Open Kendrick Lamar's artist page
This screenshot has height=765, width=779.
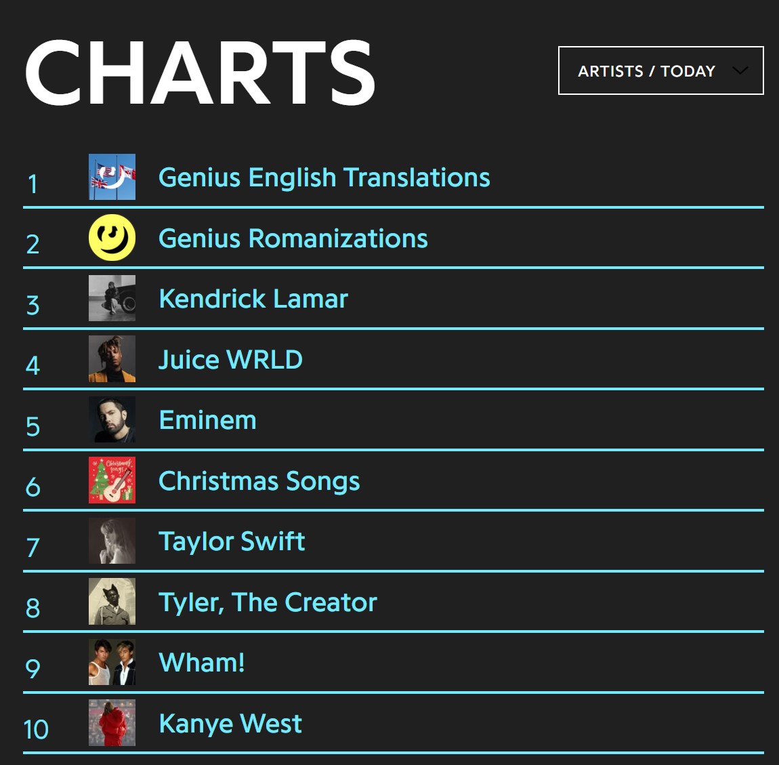pyautogui.click(x=253, y=298)
